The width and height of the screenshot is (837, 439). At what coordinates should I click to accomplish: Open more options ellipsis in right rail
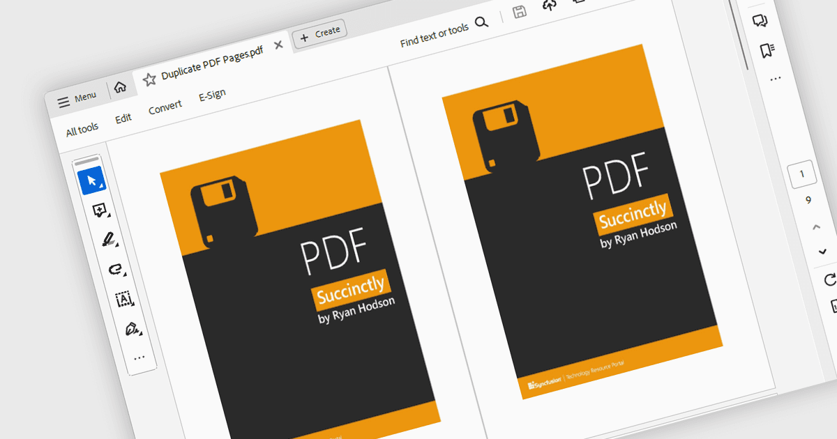[x=775, y=79]
